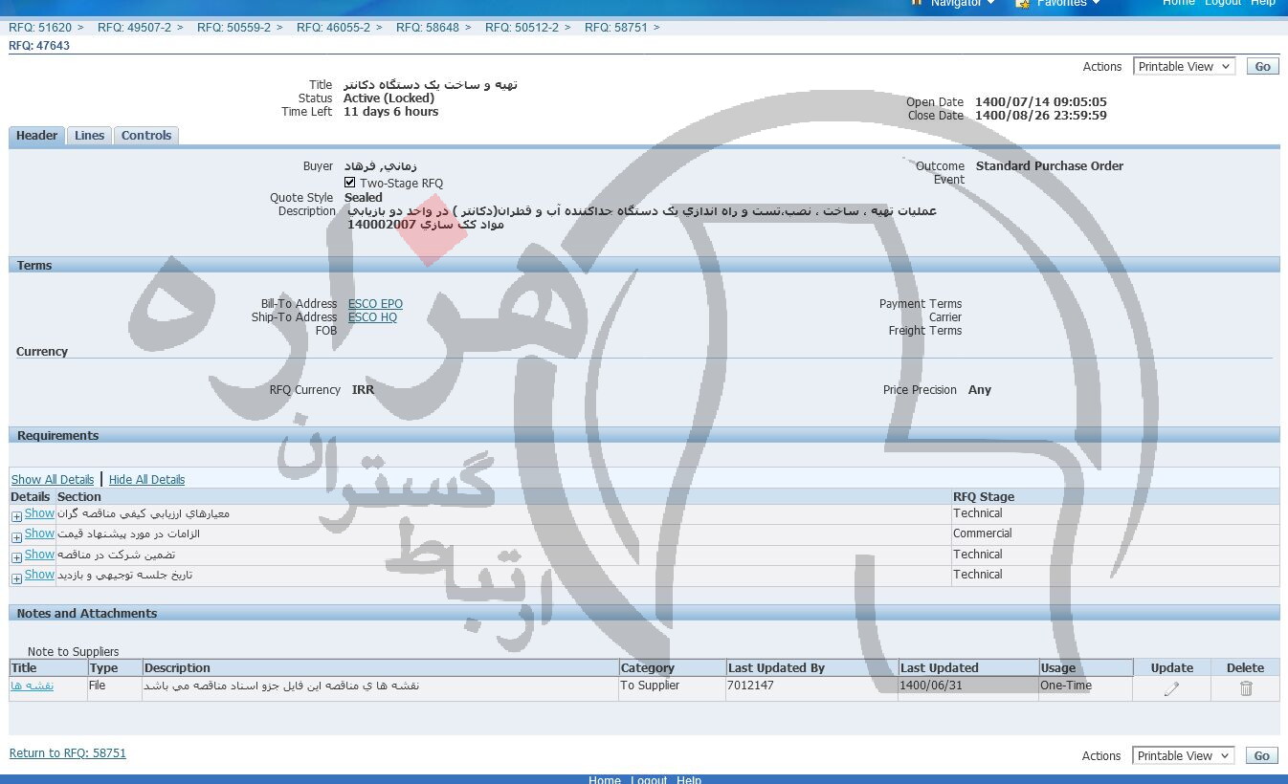The height and width of the screenshot is (784, 1288).
Task: Open the top Actions Printable View dropdown
Action: point(1184,67)
